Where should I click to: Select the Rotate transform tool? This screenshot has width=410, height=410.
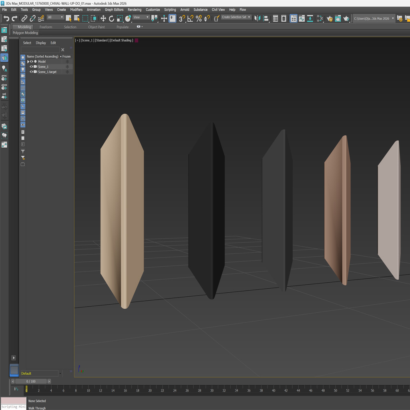click(x=111, y=18)
